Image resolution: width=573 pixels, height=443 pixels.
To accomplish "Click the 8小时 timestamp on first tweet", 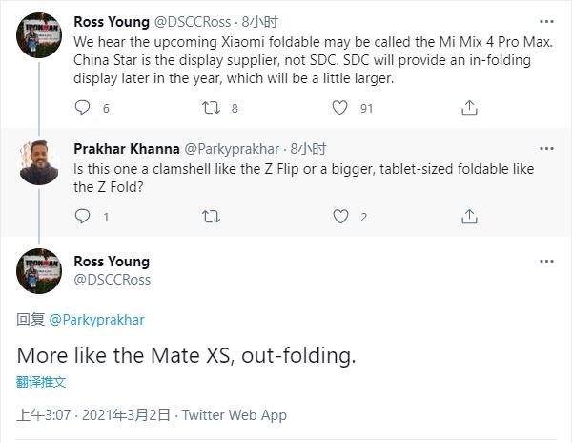I will pyautogui.click(x=261, y=19).
